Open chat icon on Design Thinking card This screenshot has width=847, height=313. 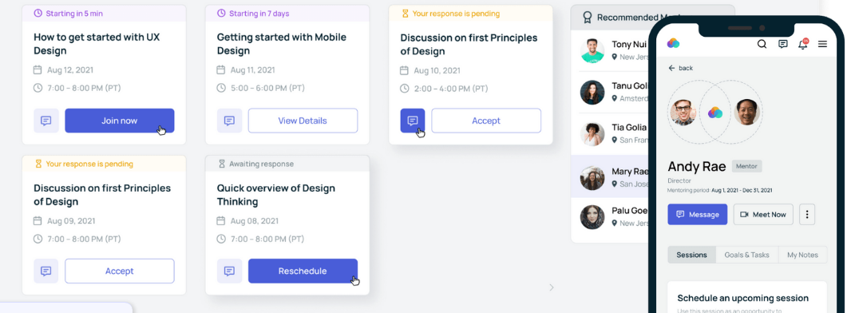pos(230,271)
